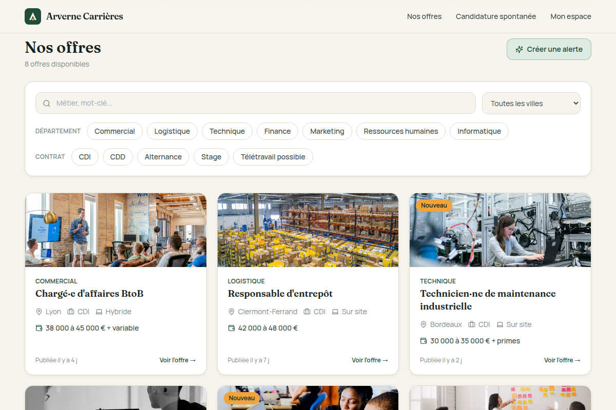616x410 pixels.
Task: Click the laptop icon on the Technicien·ne card
Action: [500, 324]
